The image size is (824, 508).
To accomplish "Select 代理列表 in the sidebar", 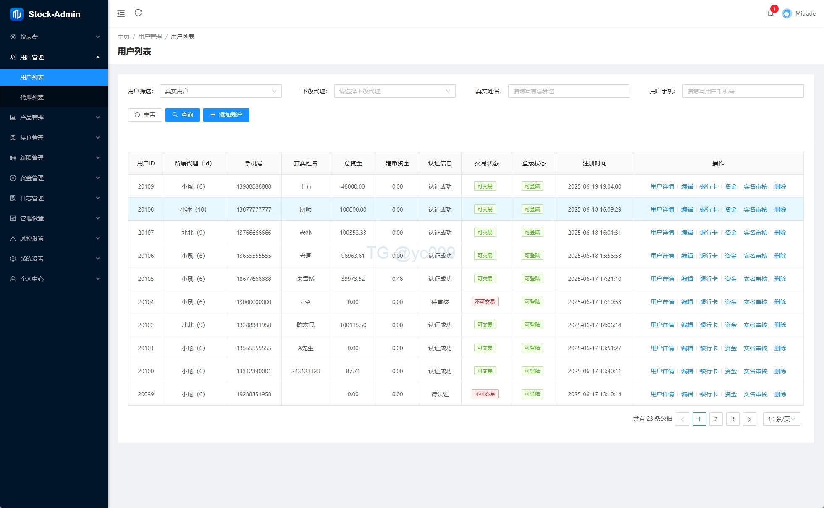I will tap(32, 97).
